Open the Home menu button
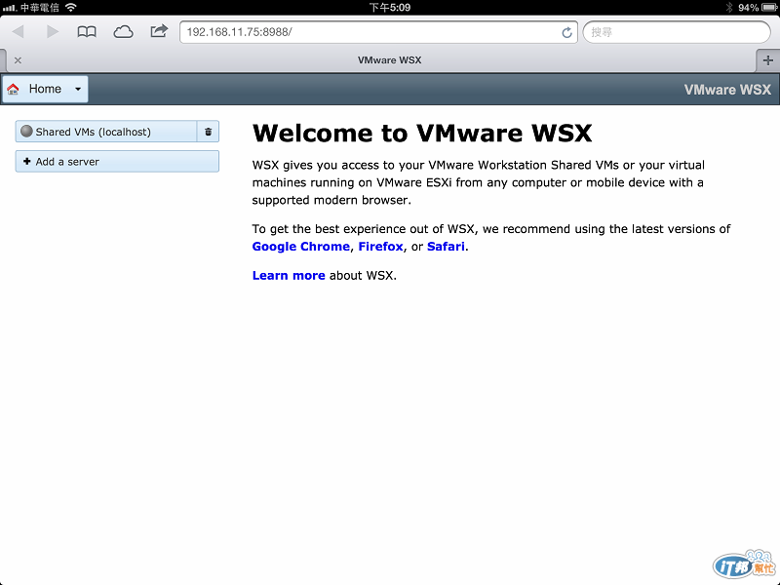The width and height of the screenshot is (780, 585). pyautogui.click(x=45, y=89)
